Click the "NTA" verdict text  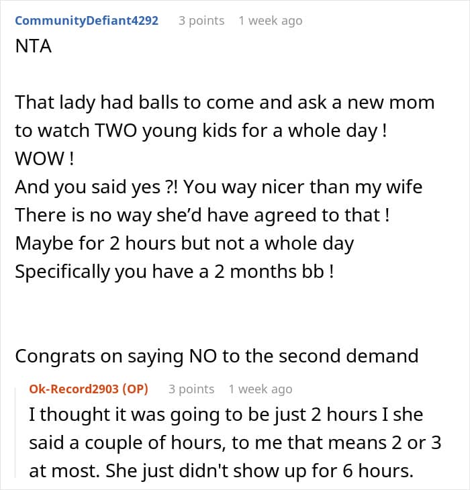pos(33,46)
